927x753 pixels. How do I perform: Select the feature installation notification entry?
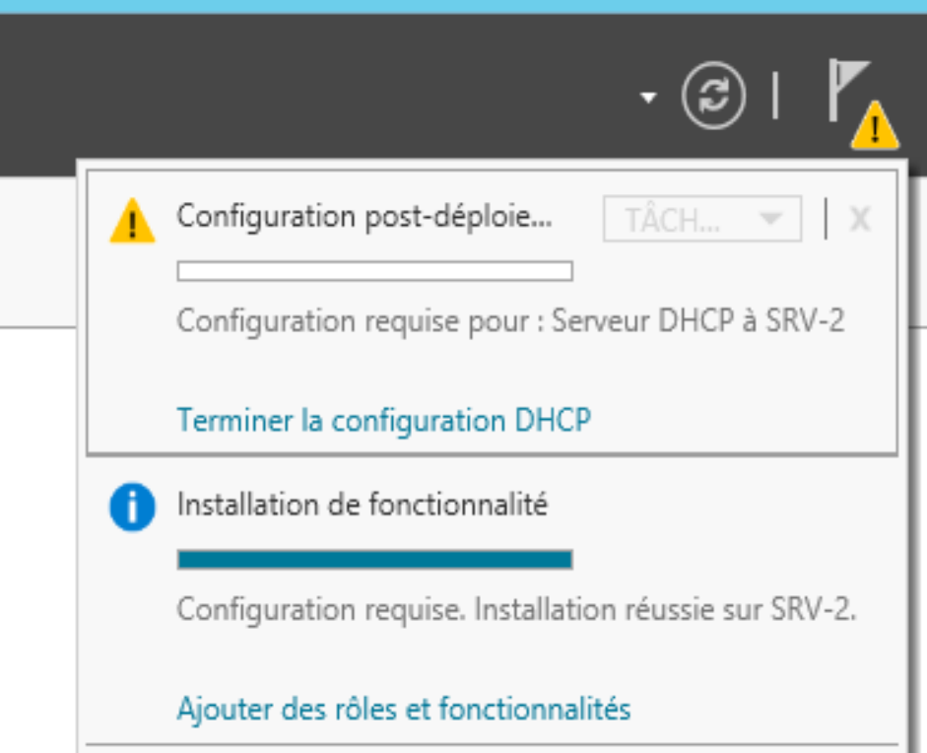(492, 600)
